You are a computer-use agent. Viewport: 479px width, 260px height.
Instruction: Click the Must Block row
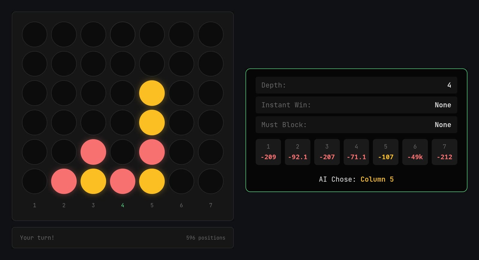356,125
